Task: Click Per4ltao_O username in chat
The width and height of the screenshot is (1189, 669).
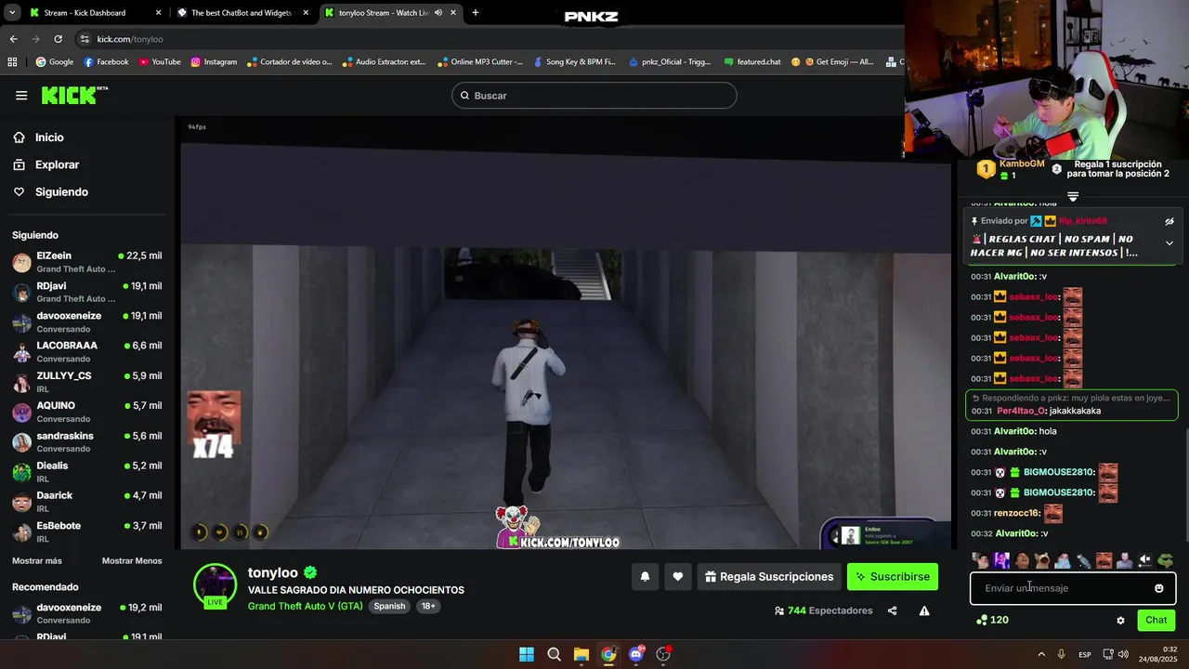Action: (x=1021, y=411)
